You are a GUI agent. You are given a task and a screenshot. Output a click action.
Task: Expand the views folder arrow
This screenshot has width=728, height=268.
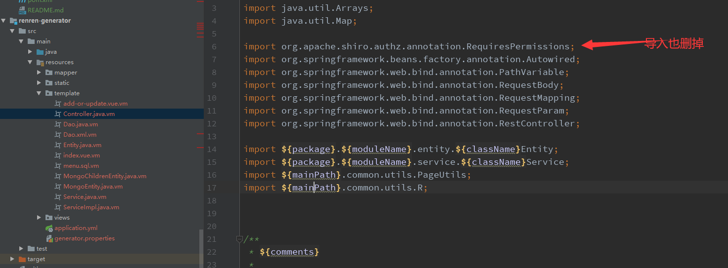[x=39, y=218]
